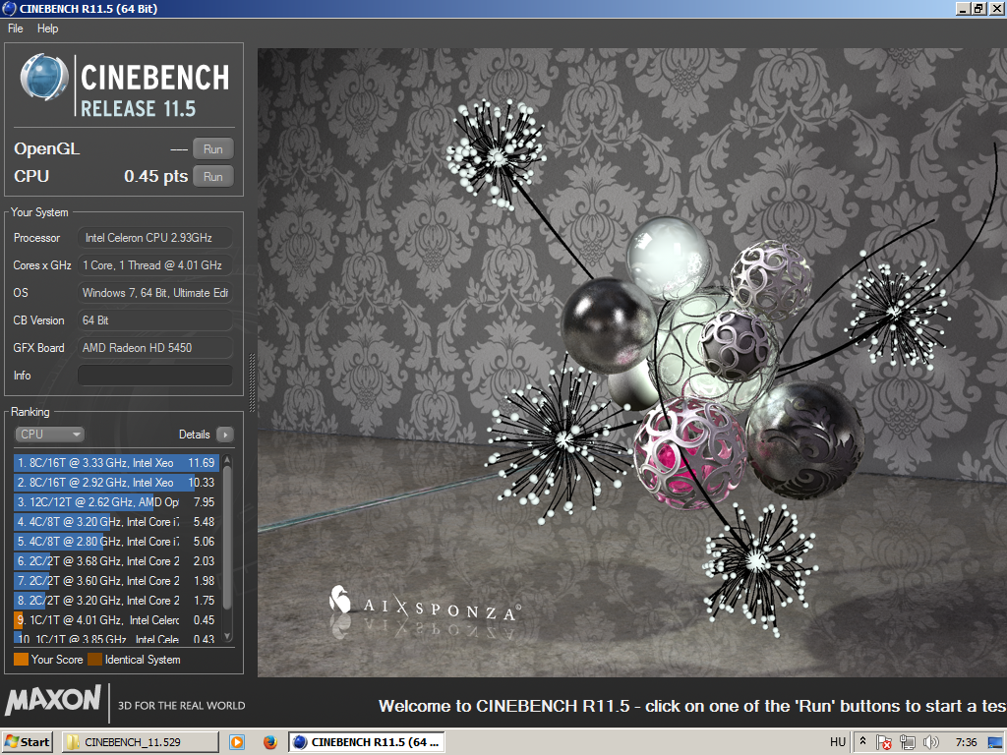Click the ranking list scroll up arrow

pos(227,461)
